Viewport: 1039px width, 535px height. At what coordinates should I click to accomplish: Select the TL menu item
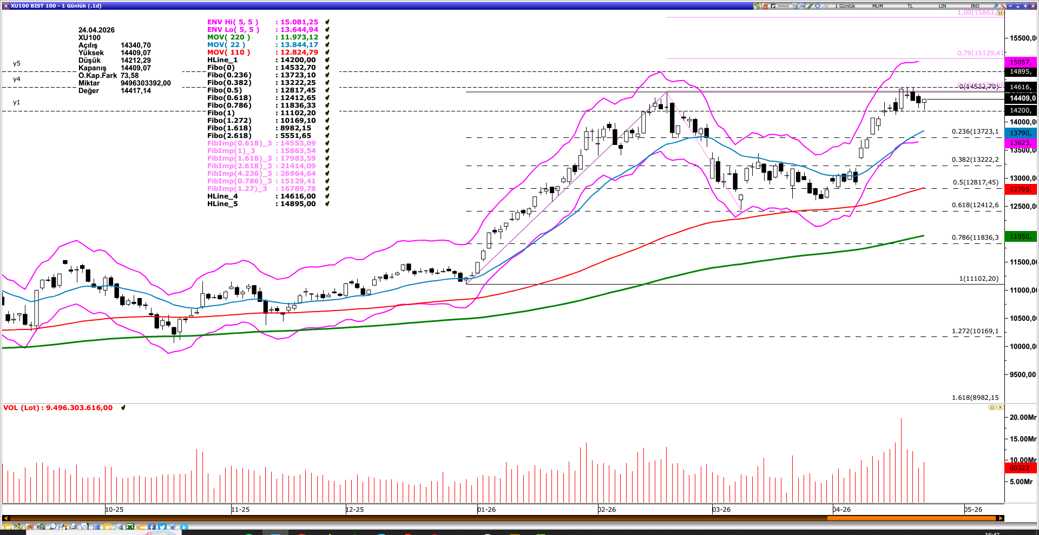coord(910,5)
